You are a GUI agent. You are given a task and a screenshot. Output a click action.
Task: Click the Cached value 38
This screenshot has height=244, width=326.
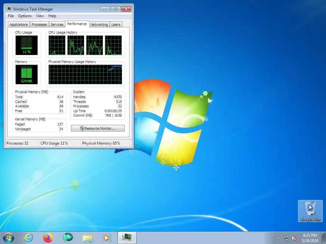tap(61, 102)
